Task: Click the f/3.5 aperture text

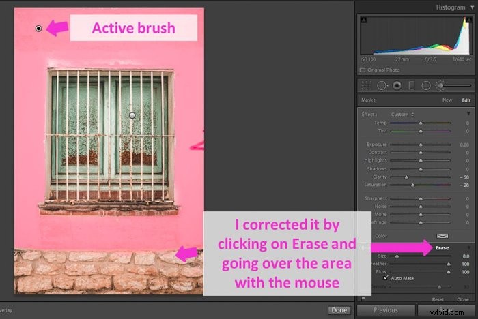Action: pos(430,59)
